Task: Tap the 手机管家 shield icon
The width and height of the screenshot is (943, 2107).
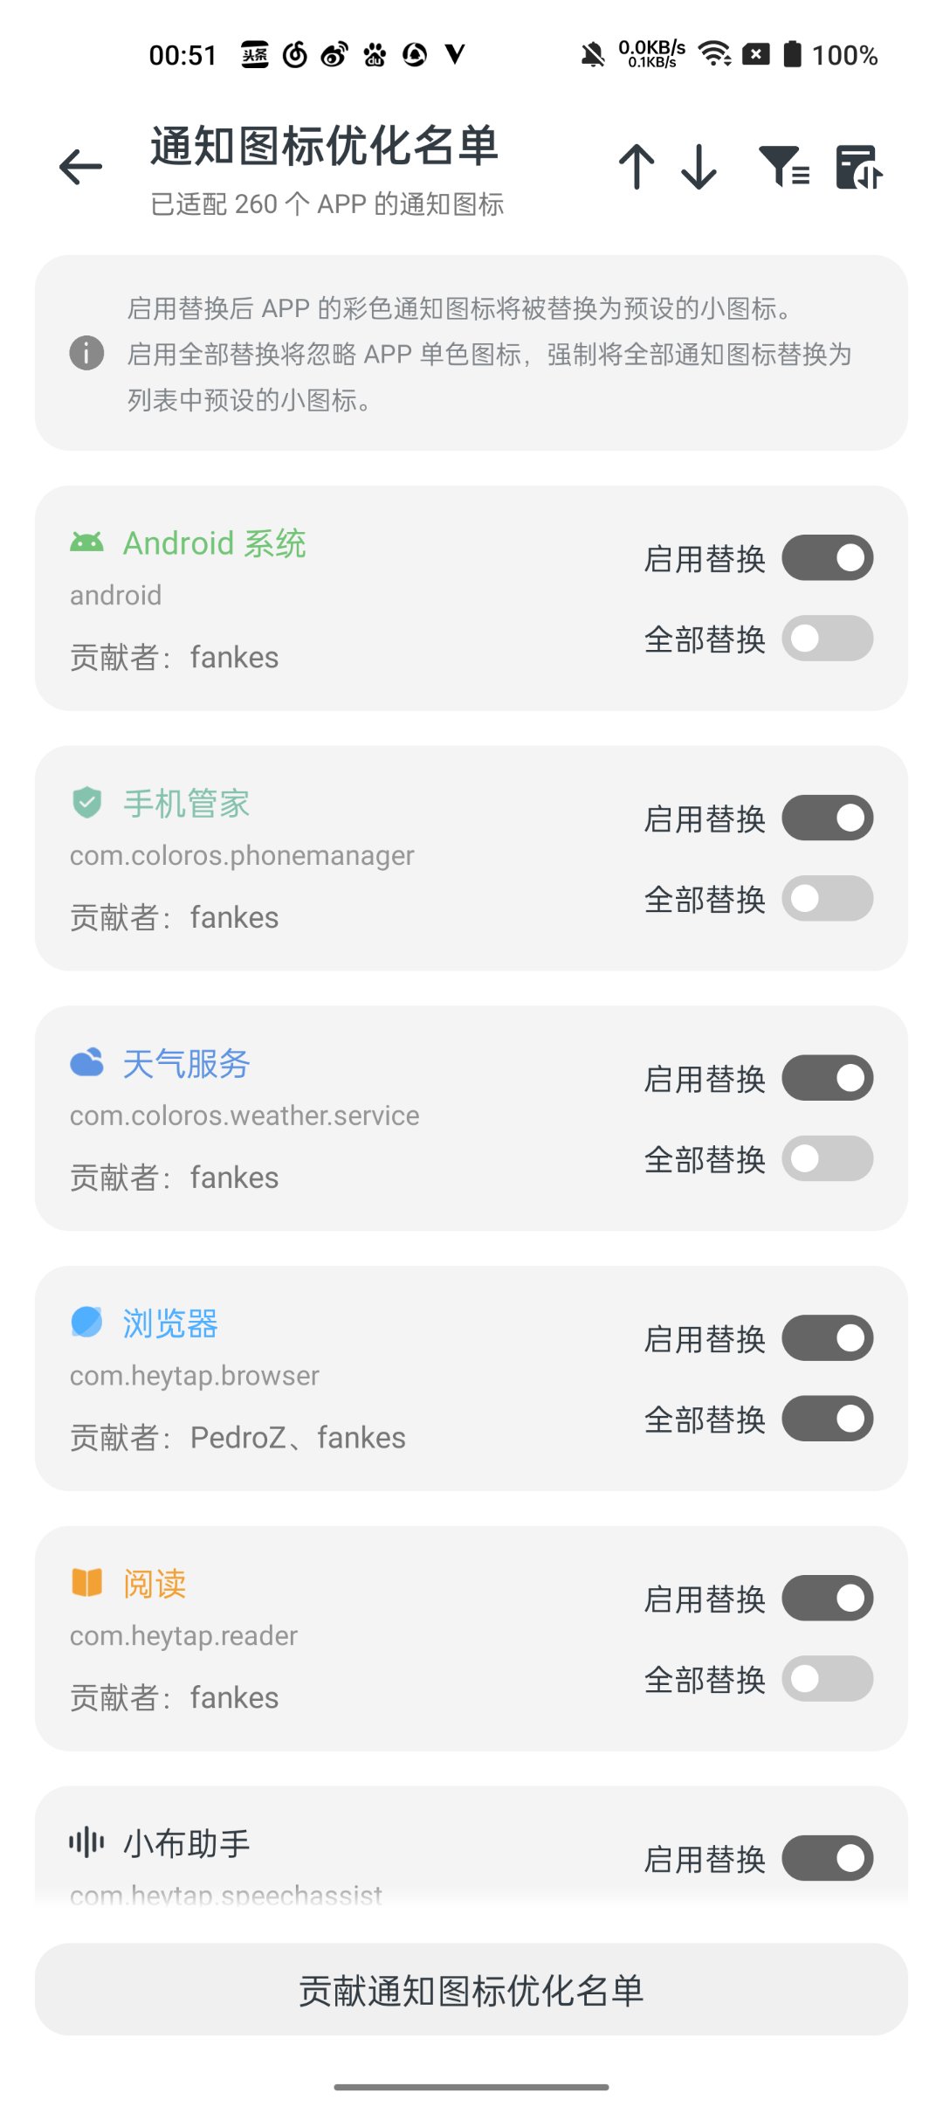Action: pyautogui.click(x=86, y=802)
